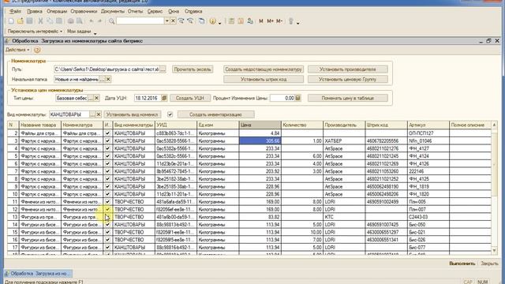Click the ... select button of Путь field
The width and height of the screenshot is (505, 284).
[x=163, y=69]
